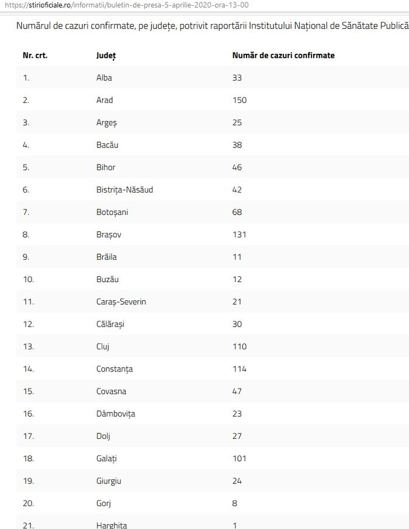Screen dimensions: 409x529
Task: Click the Bistrița-Năsăud county cell
Action: pos(124,190)
